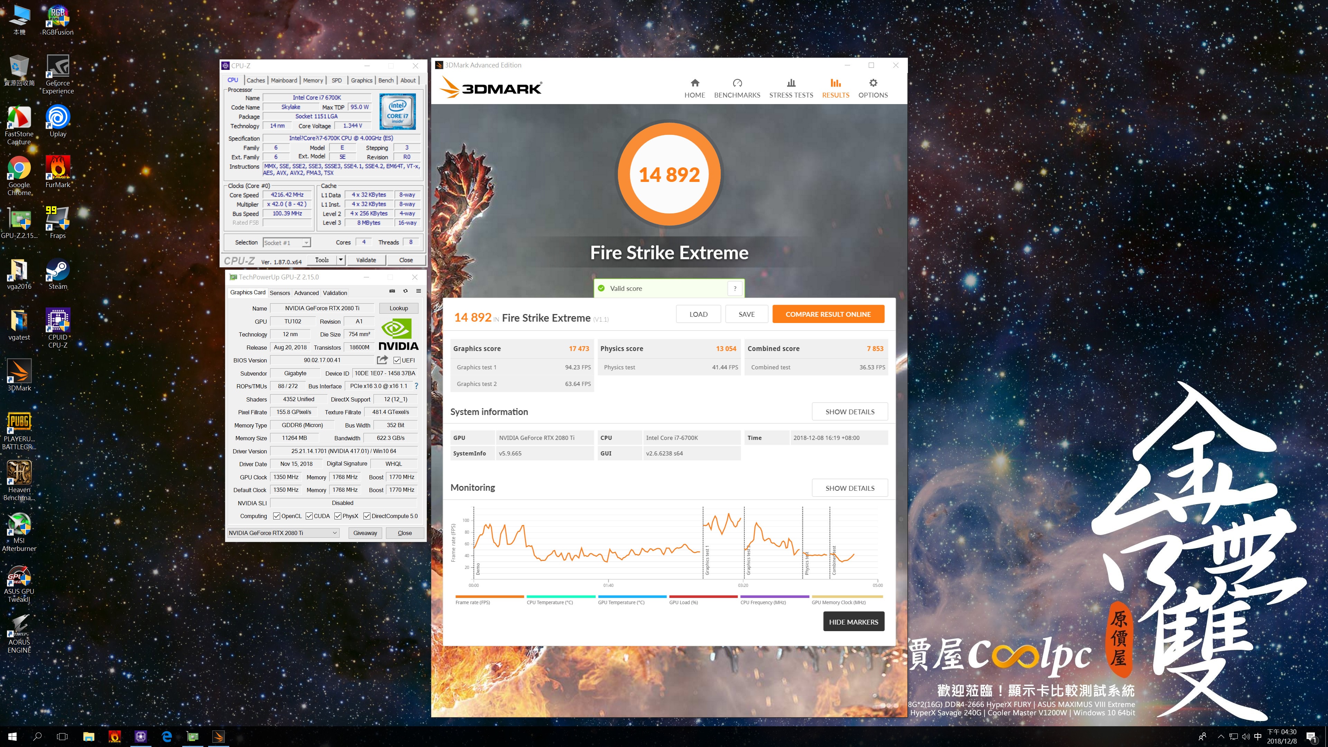Click SHOW DETAILS beside Monitoring
Viewport: 1328px width, 747px height.
pos(850,488)
